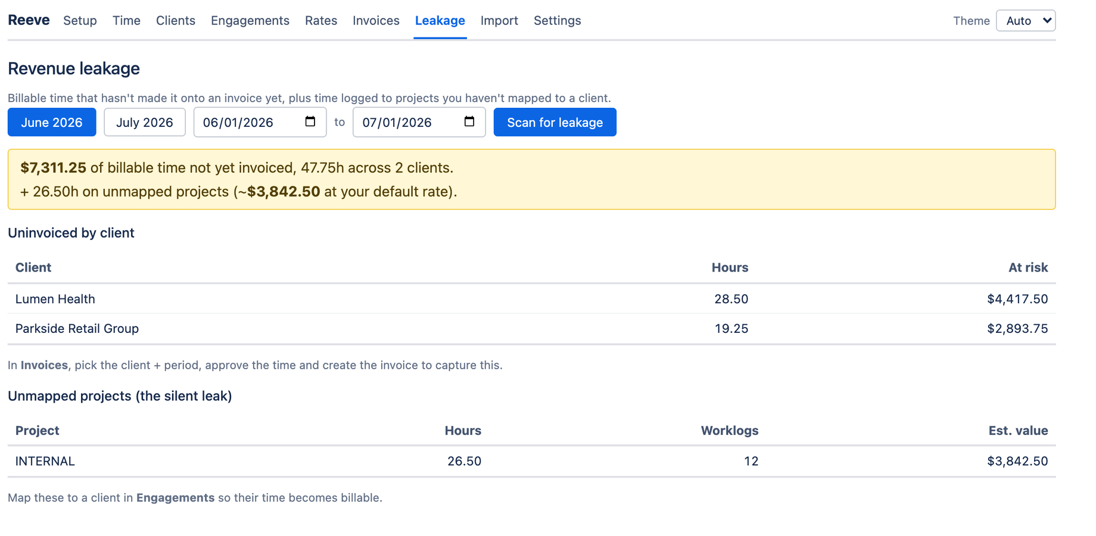Click the Est. value column header
This screenshot has height=536, width=1096.
(1018, 431)
